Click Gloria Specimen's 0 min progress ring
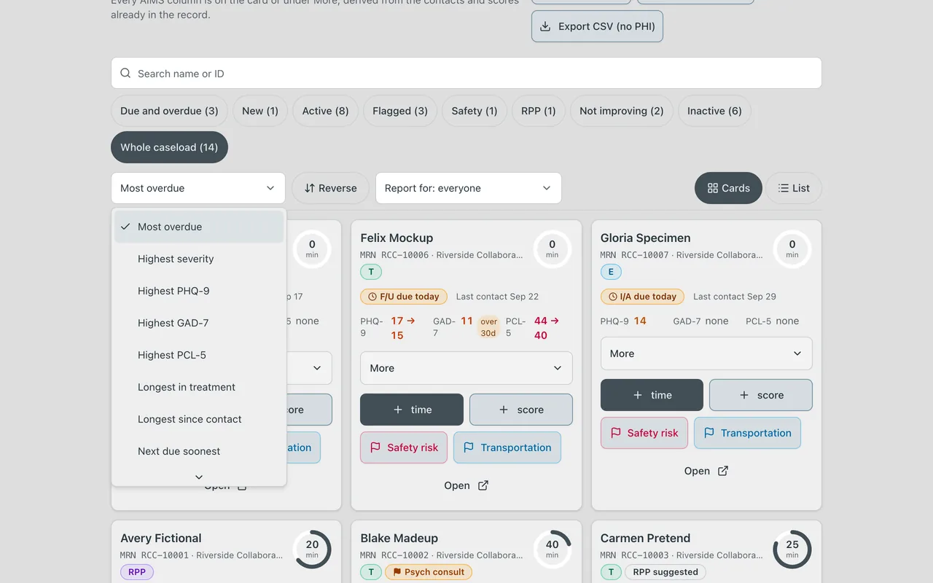This screenshot has width=933, height=583. click(792, 249)
